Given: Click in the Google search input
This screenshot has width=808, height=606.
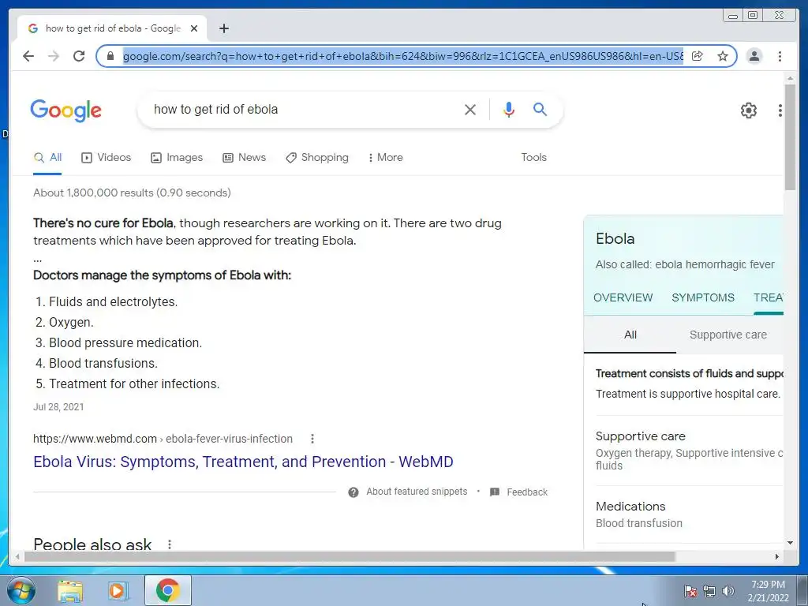Looking at the screenshot, I should coord(304,109).
